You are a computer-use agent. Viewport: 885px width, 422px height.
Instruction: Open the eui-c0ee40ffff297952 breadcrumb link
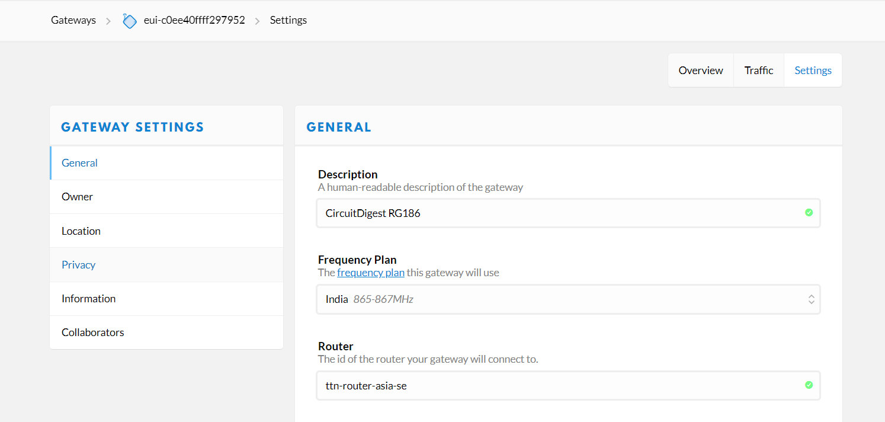click(x=194, y=20)
